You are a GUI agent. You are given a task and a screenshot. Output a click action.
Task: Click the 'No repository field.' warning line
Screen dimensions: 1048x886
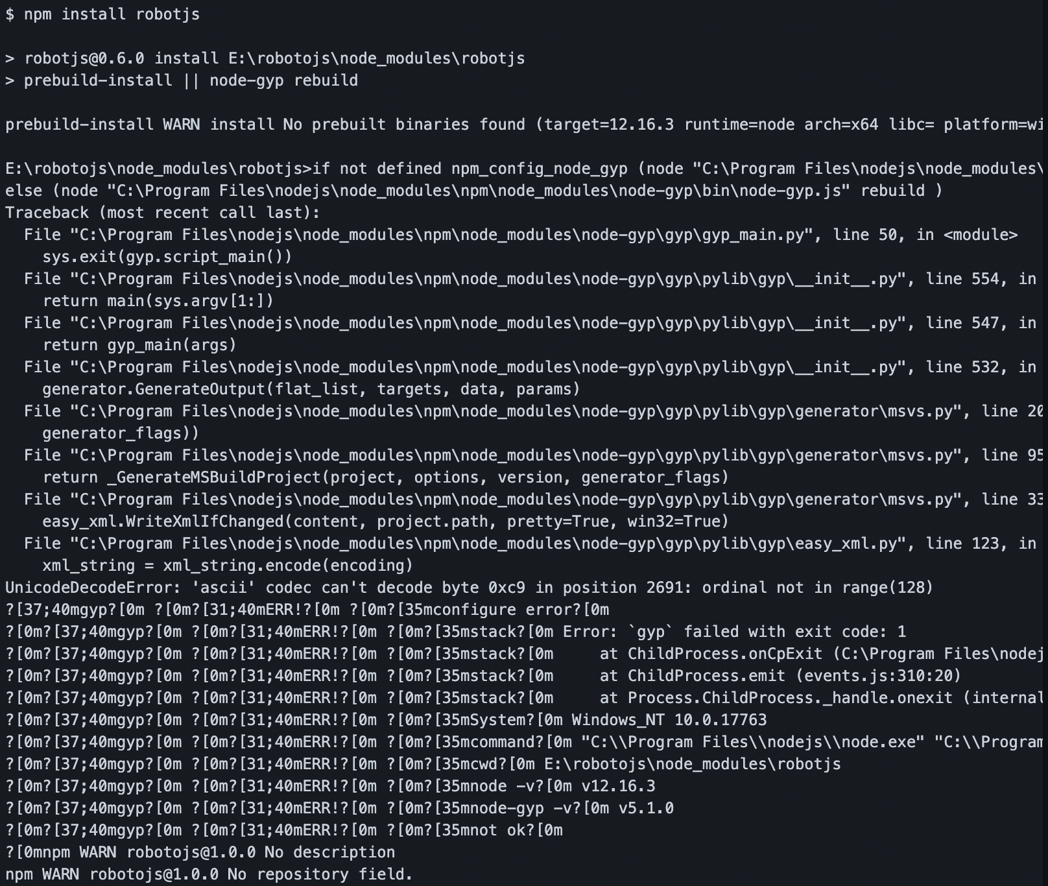tap(209, 874)
